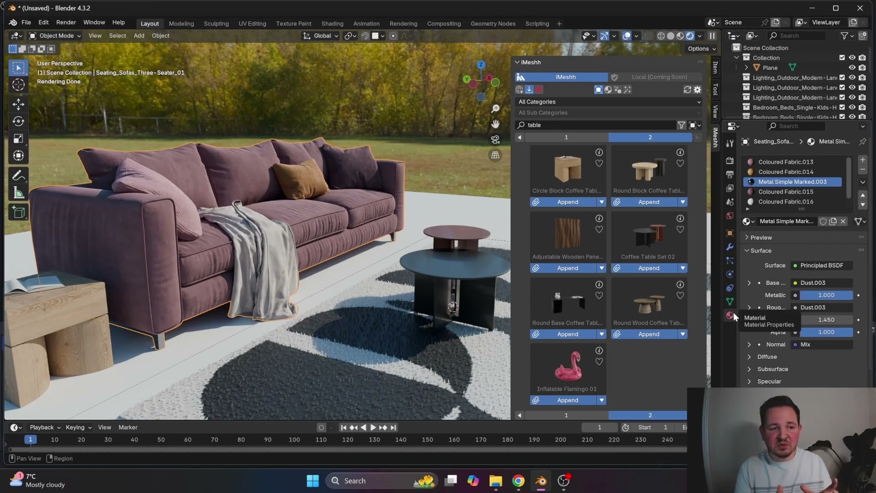Open the All Categories dropdown
Image resolution: width=876 pixels, height=493 pixels.
[x=609, y=102]
